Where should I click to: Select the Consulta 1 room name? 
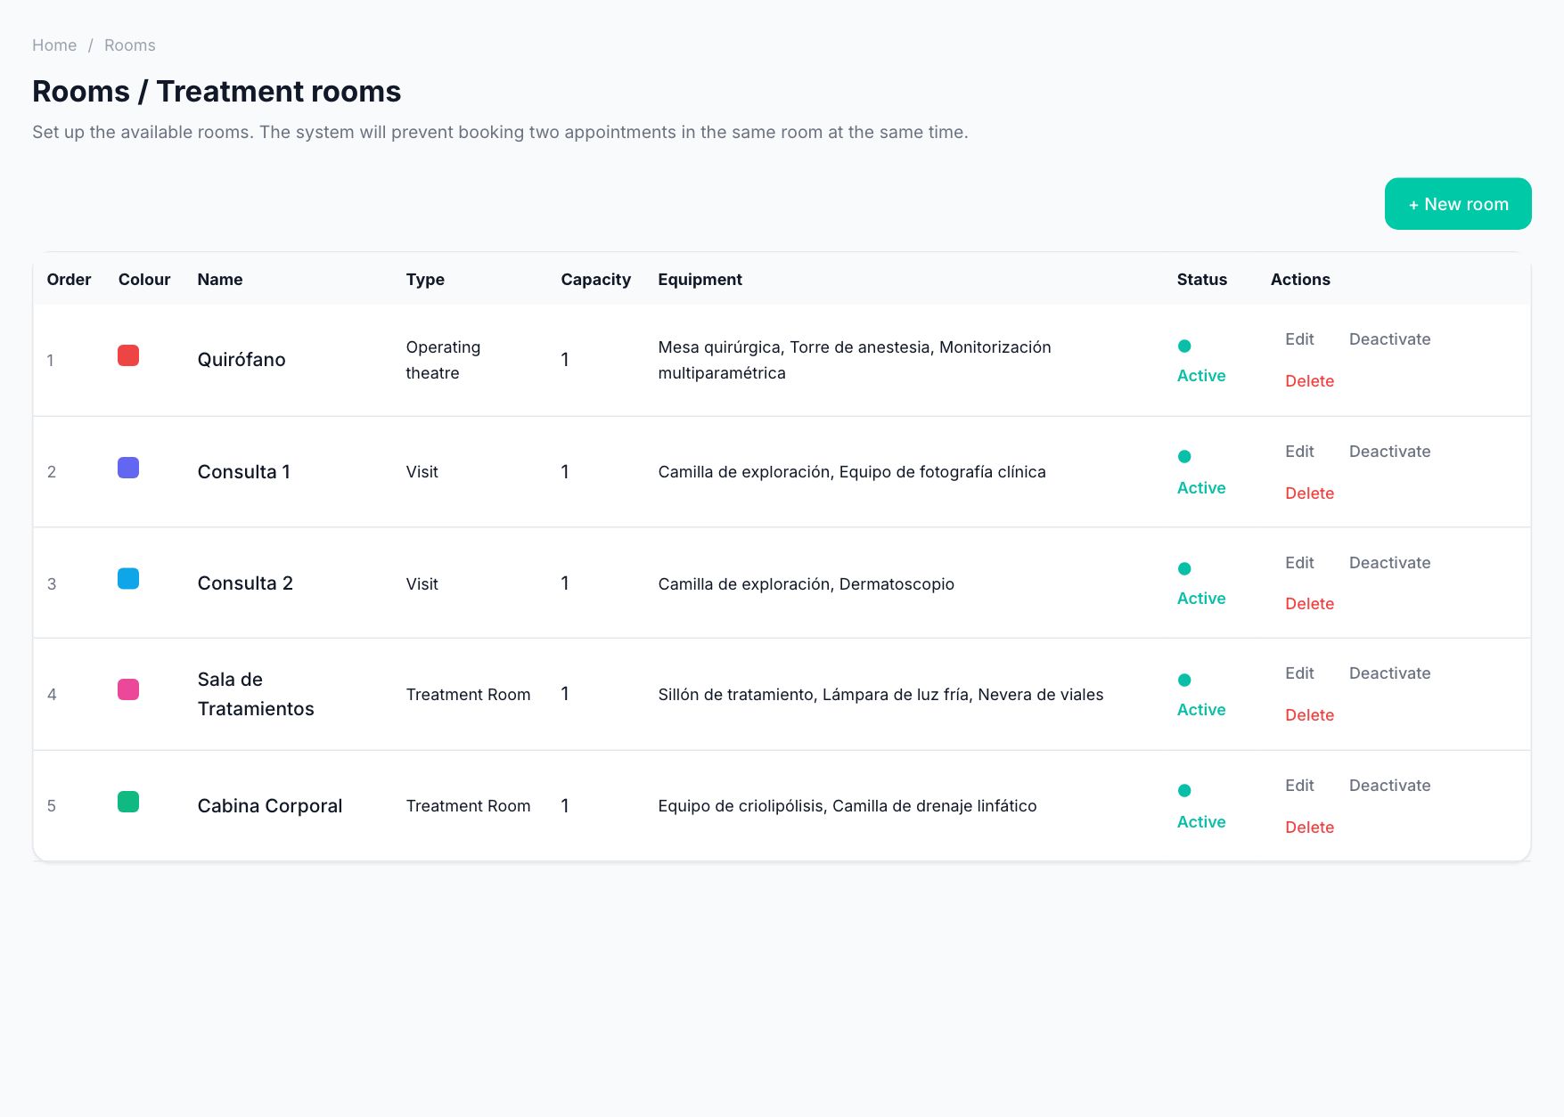(244, 472)
